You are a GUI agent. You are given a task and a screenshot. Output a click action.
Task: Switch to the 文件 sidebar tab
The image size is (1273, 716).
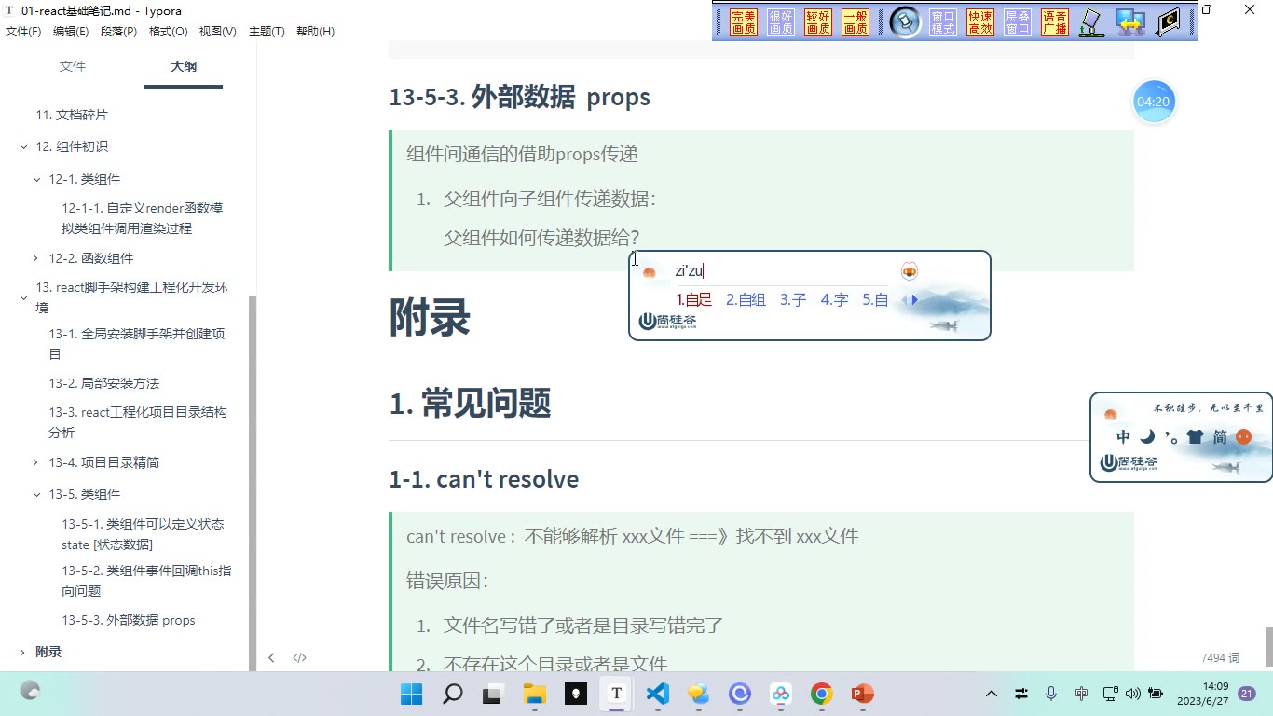click(x=72, y=66)
